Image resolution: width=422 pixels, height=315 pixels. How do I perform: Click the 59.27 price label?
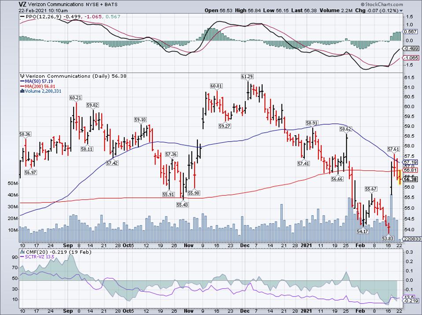(225, 126)
